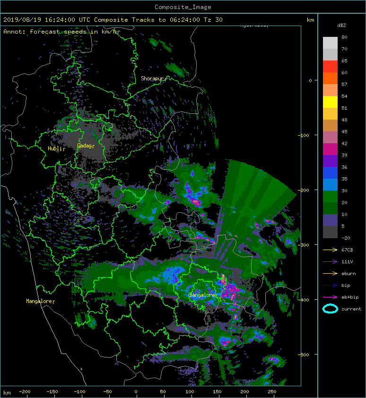Pick the blue 36 dBZ swatch
366x398 pixels.
[x=330, y=173]
